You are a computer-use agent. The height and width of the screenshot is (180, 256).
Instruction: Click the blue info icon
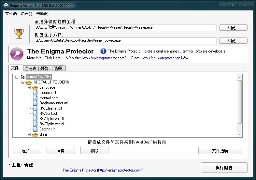(103, 51)
